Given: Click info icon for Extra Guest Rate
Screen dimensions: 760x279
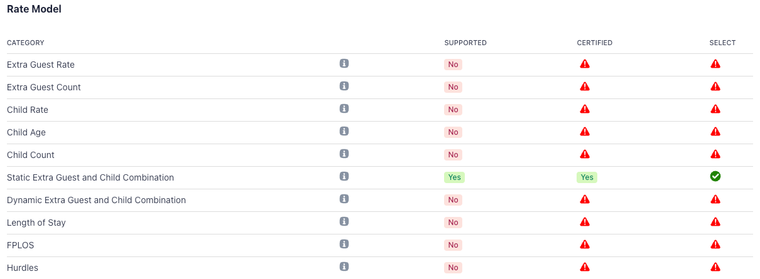Looking at the screenshot, I should coord(344,63).
